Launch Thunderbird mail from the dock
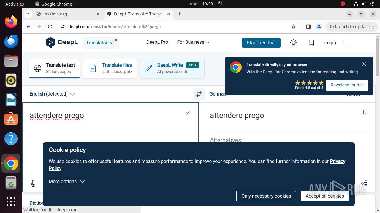Viewport: 380px width, 213px height. [11, 41]
